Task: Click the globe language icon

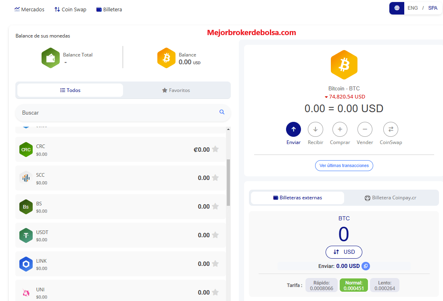Action: coord(397,8)
